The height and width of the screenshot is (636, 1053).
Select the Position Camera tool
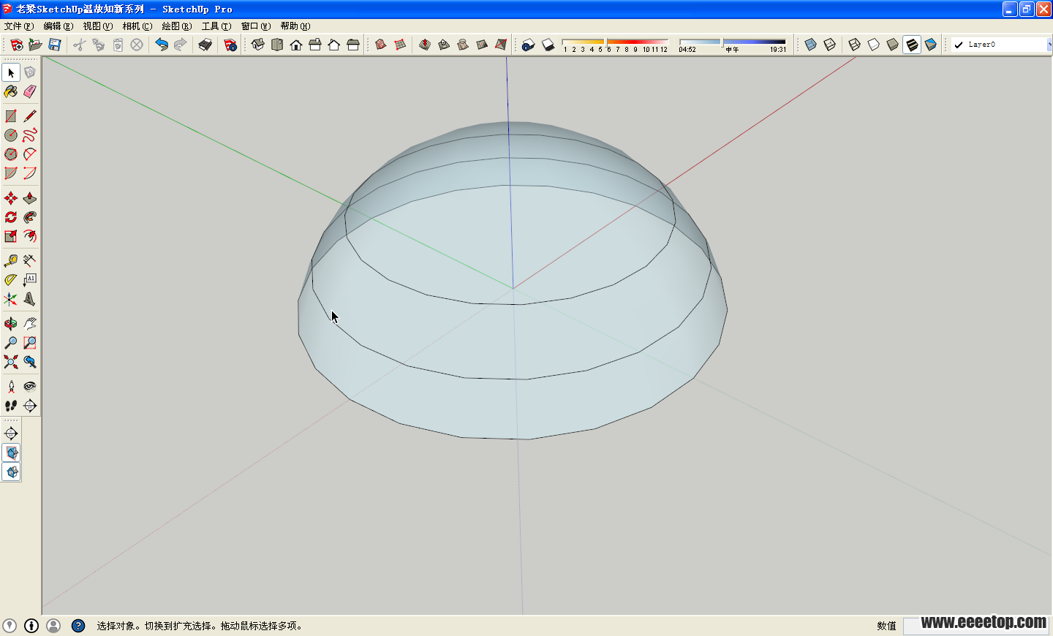11,387
